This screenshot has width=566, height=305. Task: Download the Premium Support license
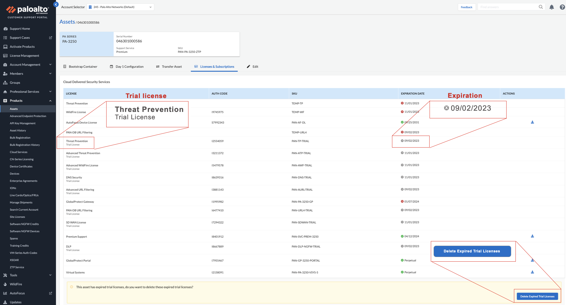tap(532, 236)
